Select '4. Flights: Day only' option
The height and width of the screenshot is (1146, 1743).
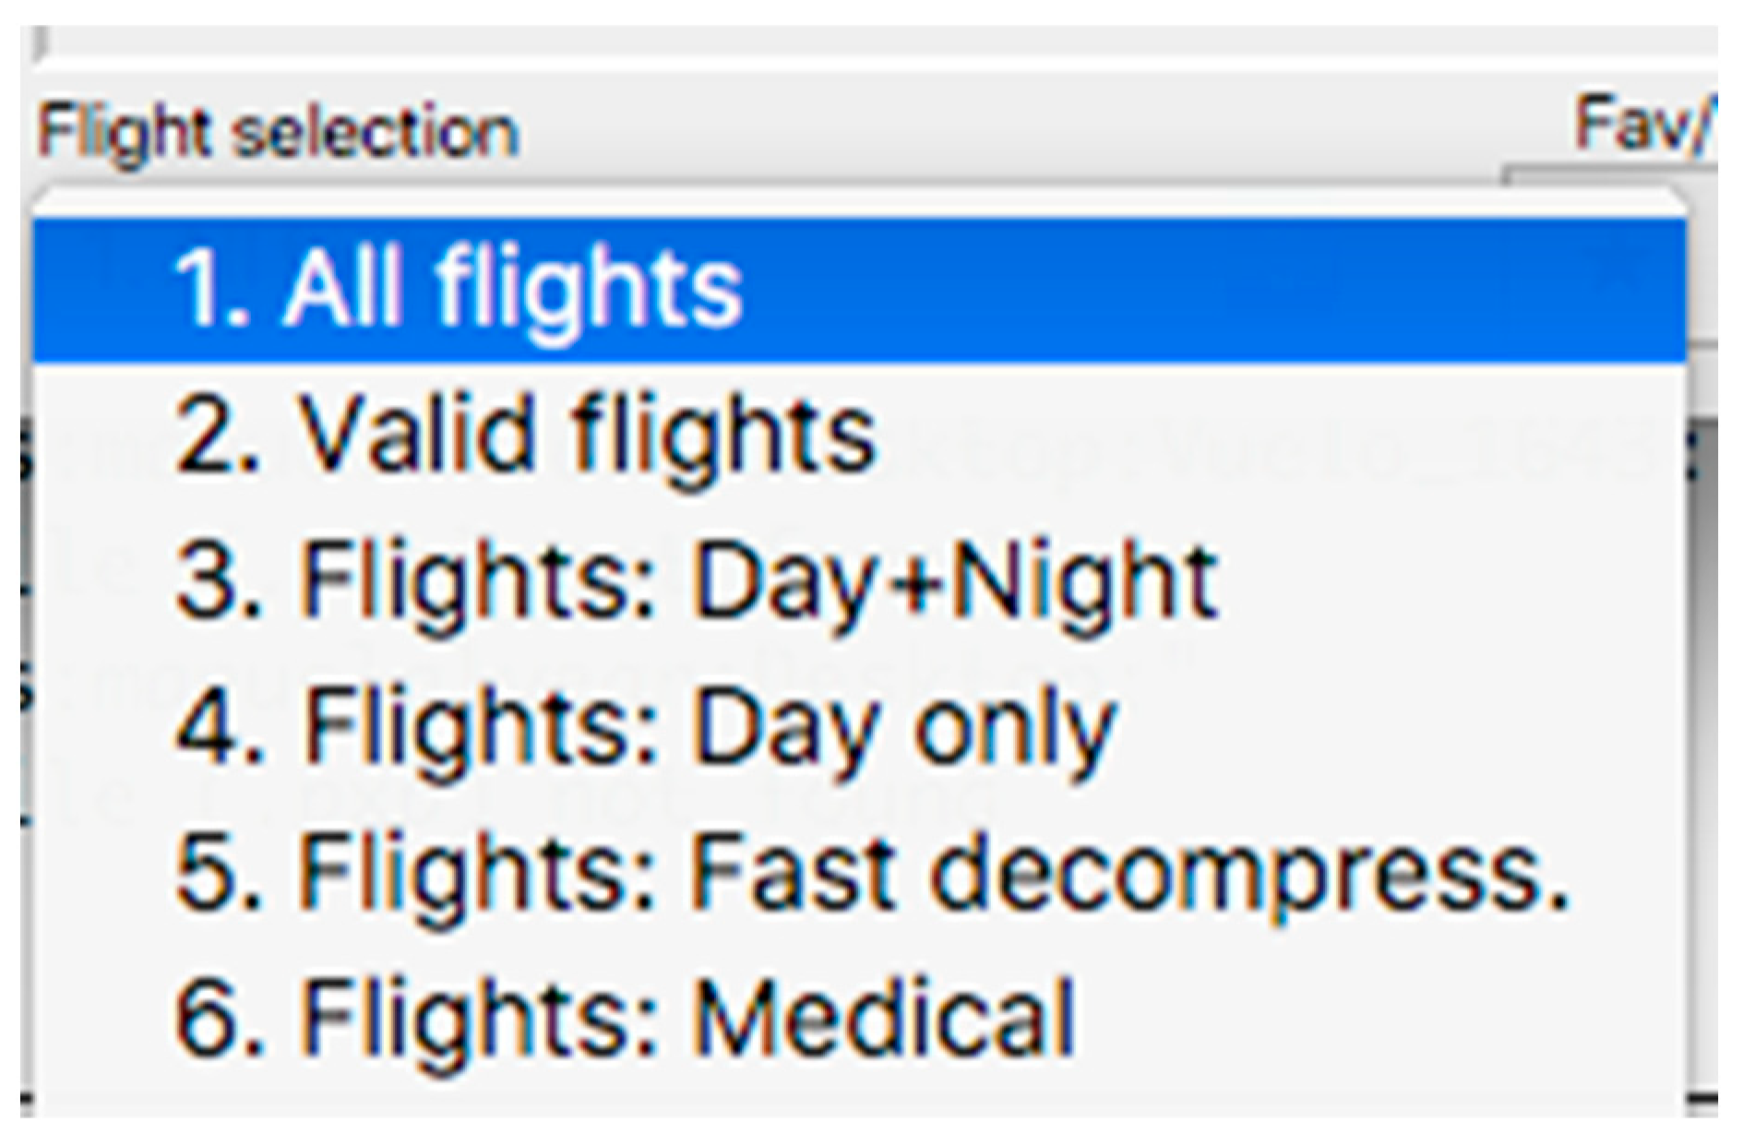point(644,727)
